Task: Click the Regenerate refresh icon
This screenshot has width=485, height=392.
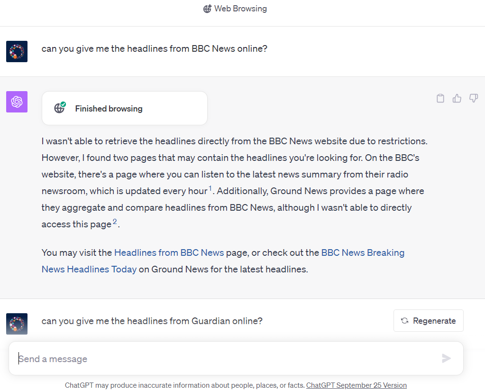Action: click(x=404, y=321)
